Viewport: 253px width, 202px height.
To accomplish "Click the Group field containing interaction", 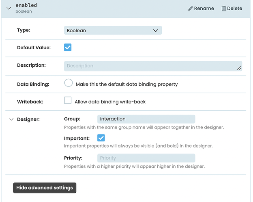I will tap(146, 119).
